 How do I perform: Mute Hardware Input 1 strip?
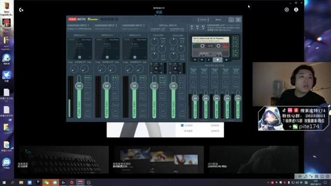(x=88, y=116)
